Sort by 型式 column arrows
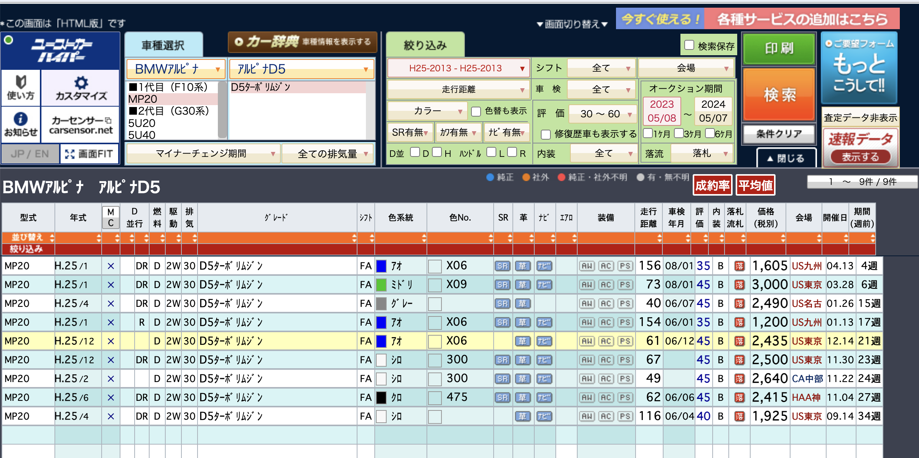Screen dimensions: 919x458 pyautogui.click(x=52, y=238)
